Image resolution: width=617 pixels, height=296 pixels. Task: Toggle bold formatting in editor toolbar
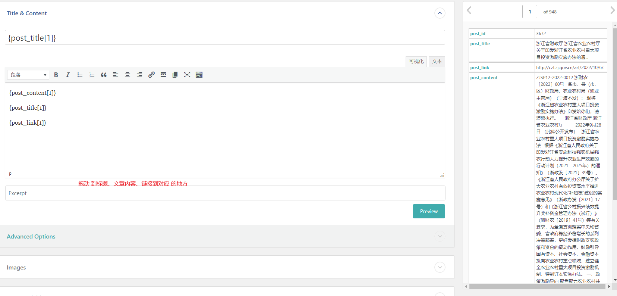tap(56, 75)
